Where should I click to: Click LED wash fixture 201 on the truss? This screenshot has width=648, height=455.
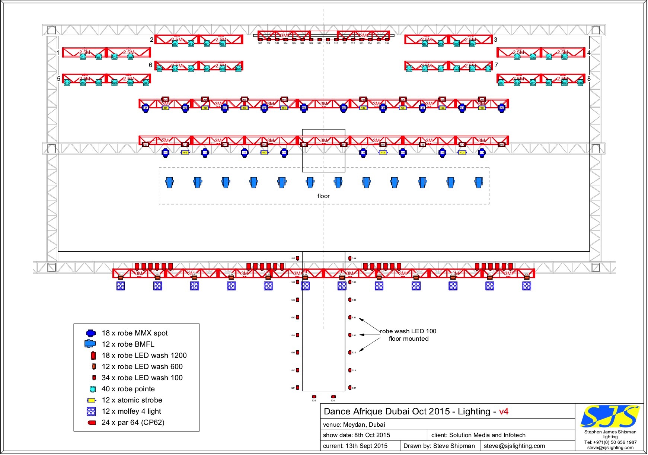pos(165,99)
